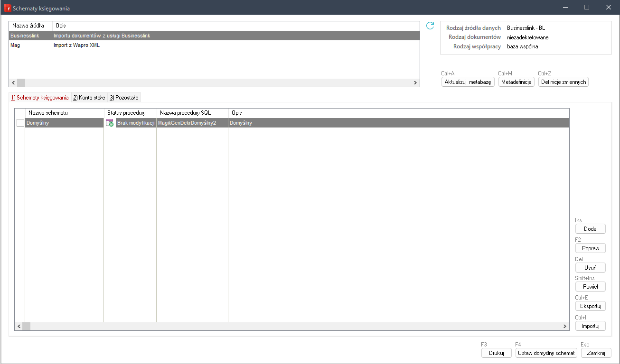Click the Popraw button
The image size is (620, 364).
[x=590, y=248]
